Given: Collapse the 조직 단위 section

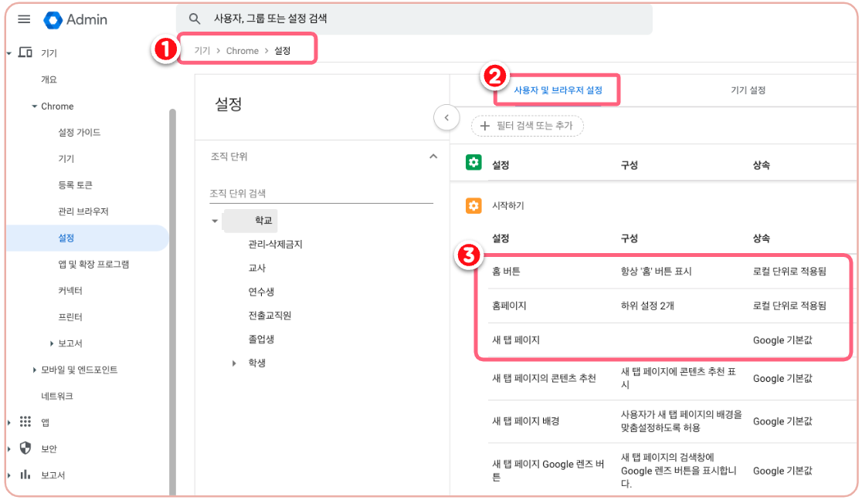Looking at the screenshot, I should click(x=433, y=157).
